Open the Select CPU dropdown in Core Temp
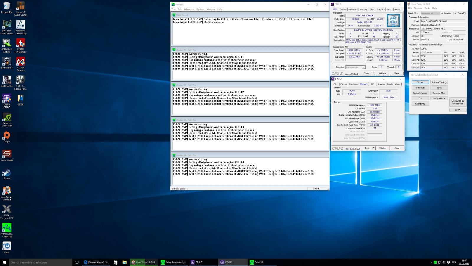The image size is (472, 266). (430, 13)
